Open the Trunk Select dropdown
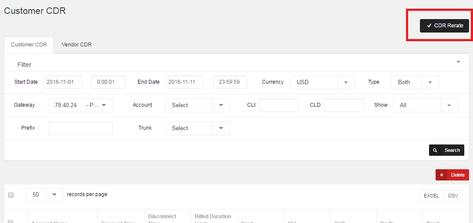The image size is (473, 223). (197, 128)
